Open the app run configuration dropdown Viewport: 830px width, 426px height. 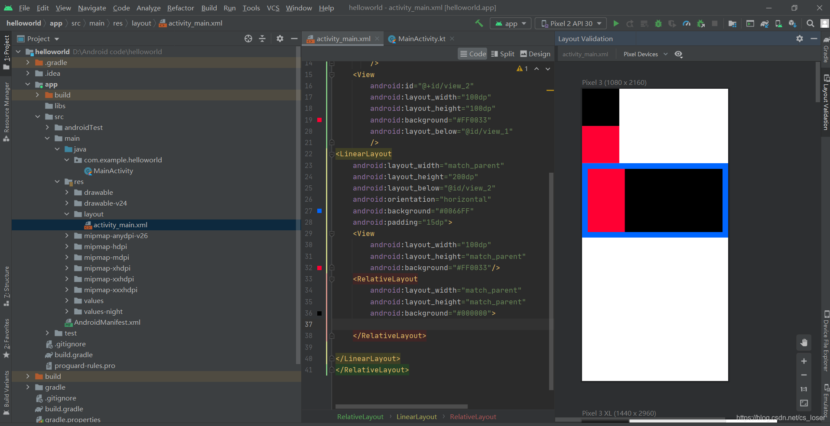[x=511, y=23]
